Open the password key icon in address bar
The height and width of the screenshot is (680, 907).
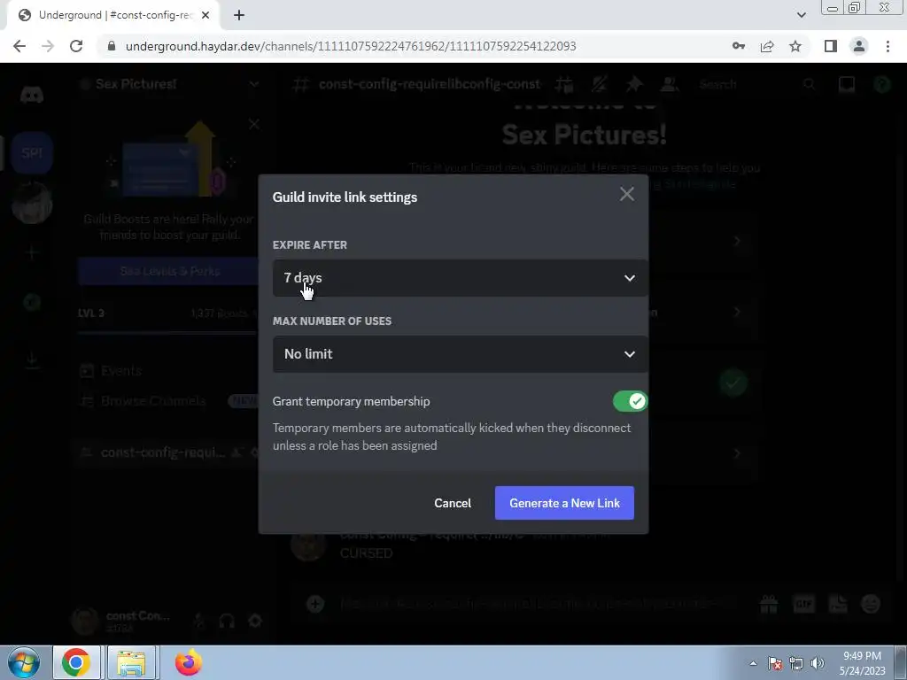tap(739, 46)
